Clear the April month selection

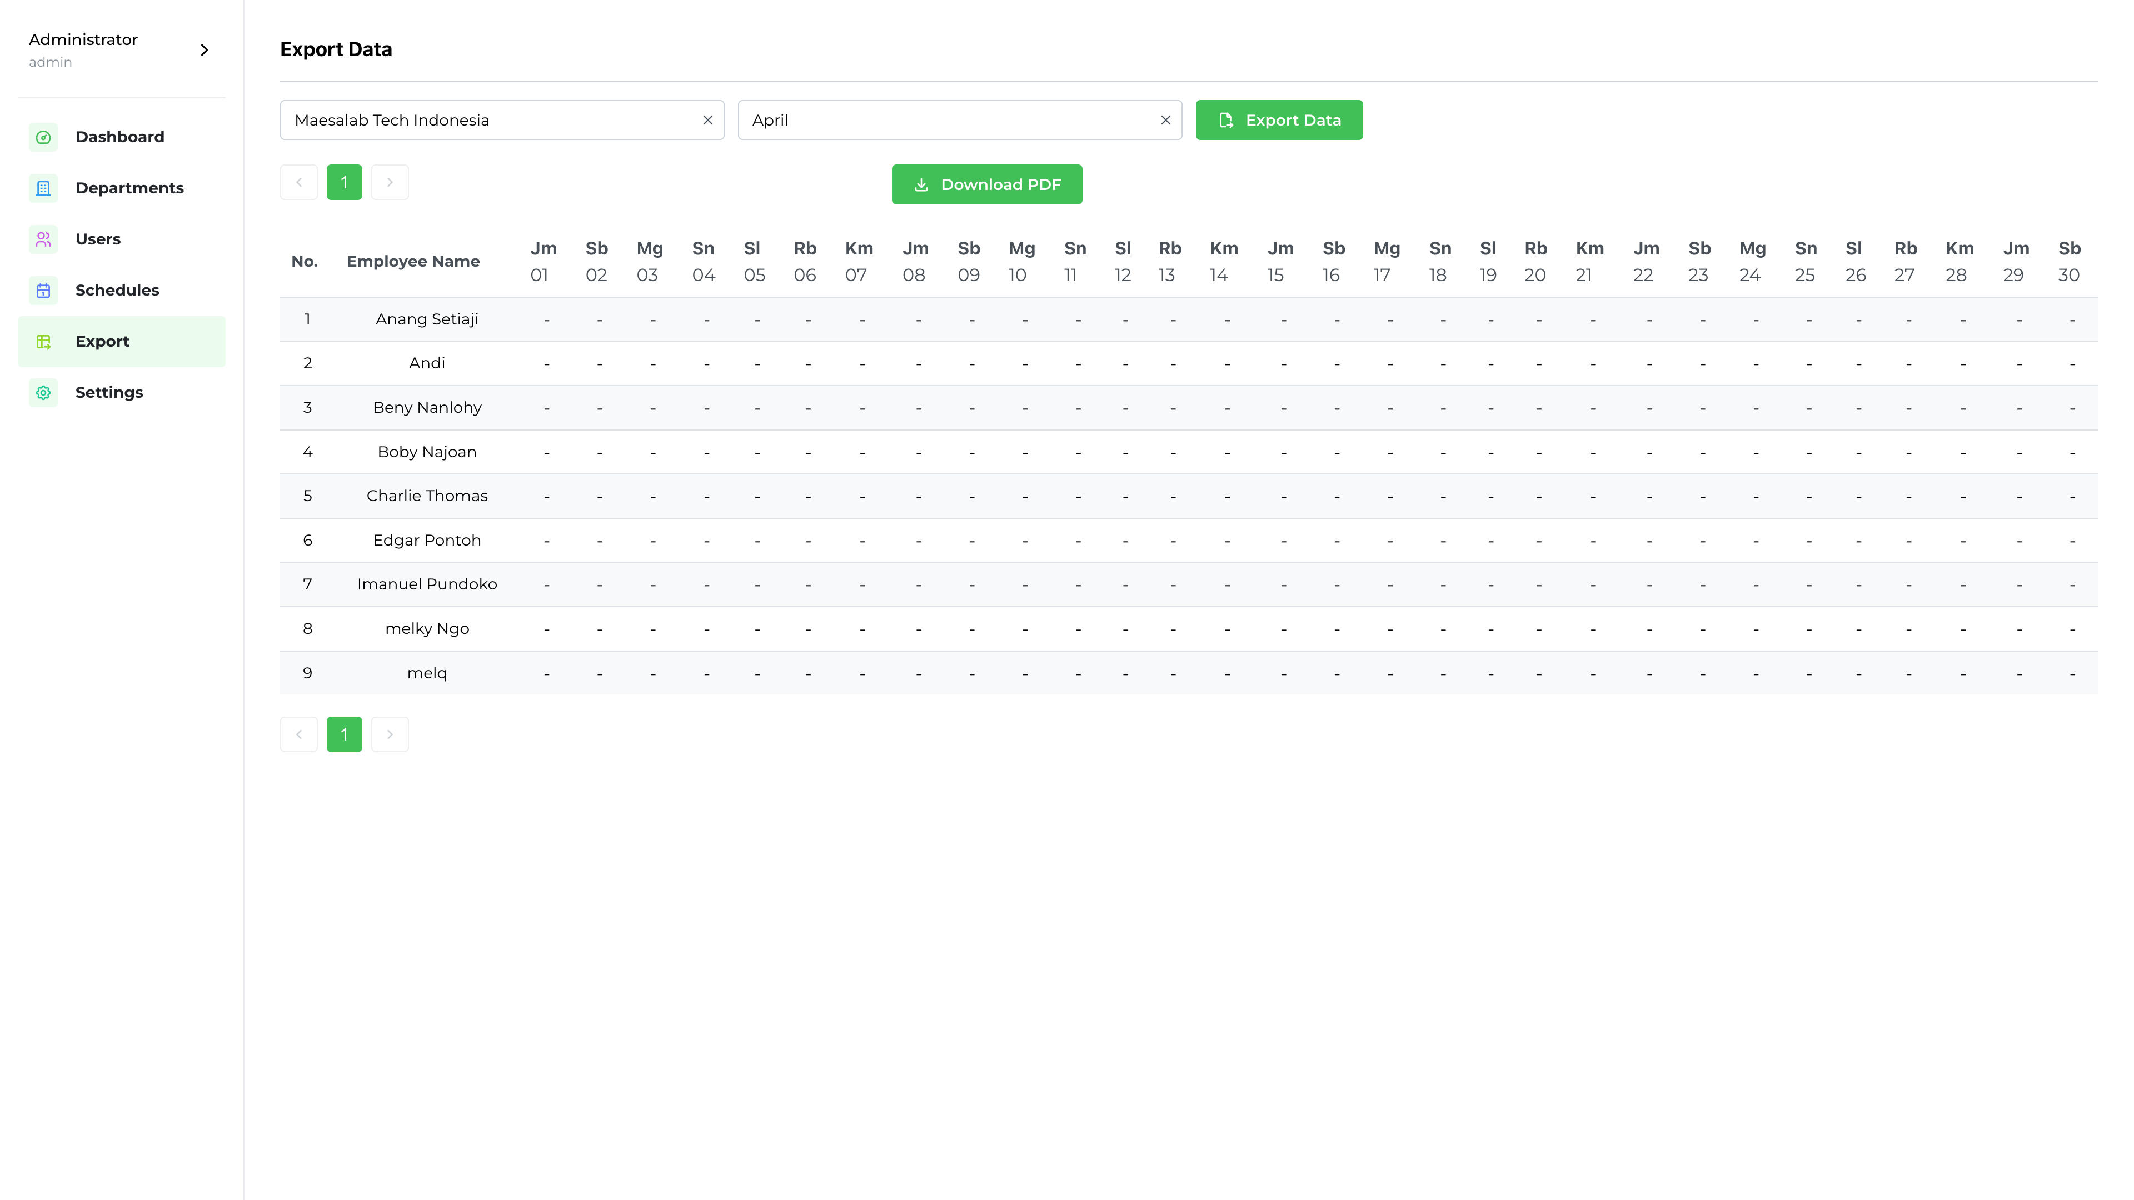click(1165, 120)
